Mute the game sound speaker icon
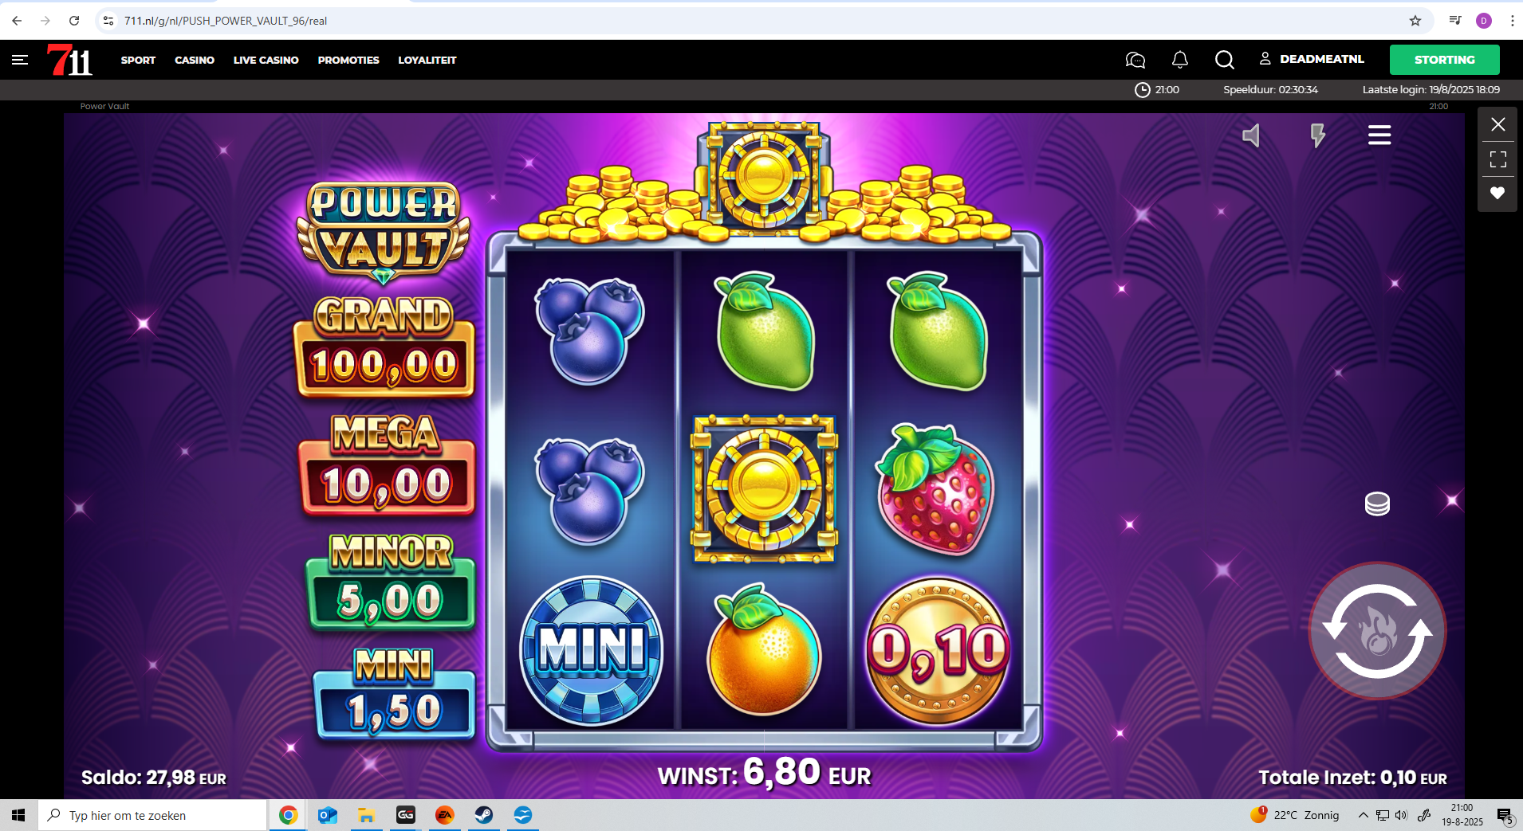Screen dimensions: 1523x831 pos(1251,135)
